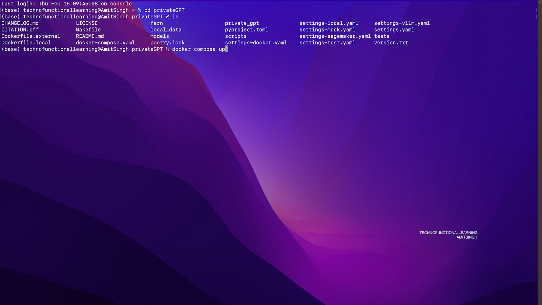
Task: Click the text cursor after docker compose up
Action: coord(226,49)
